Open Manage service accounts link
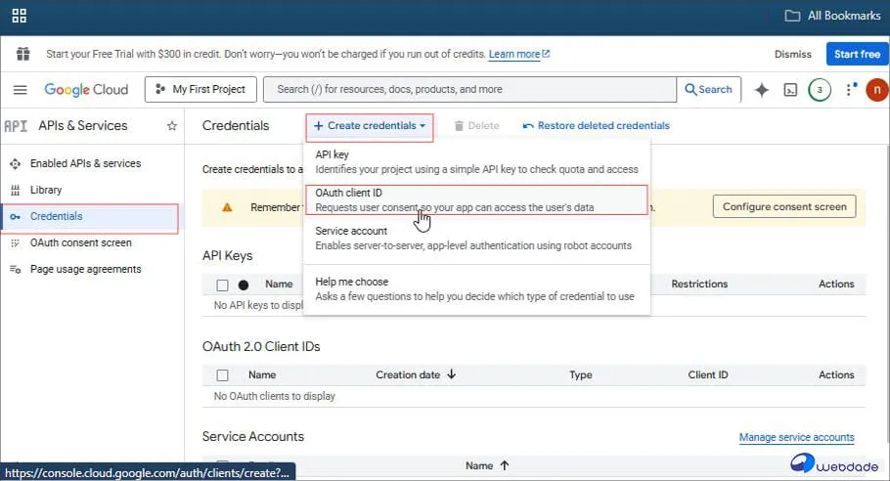Screen dimensions: 890x481 [x=796, y=437]
